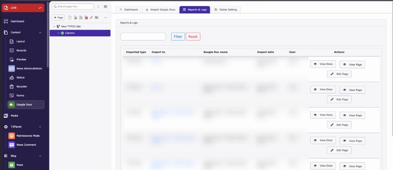This screenshot has height=170, width=393.
Task: Select the Camino page in tree
Action: point(80,33)
